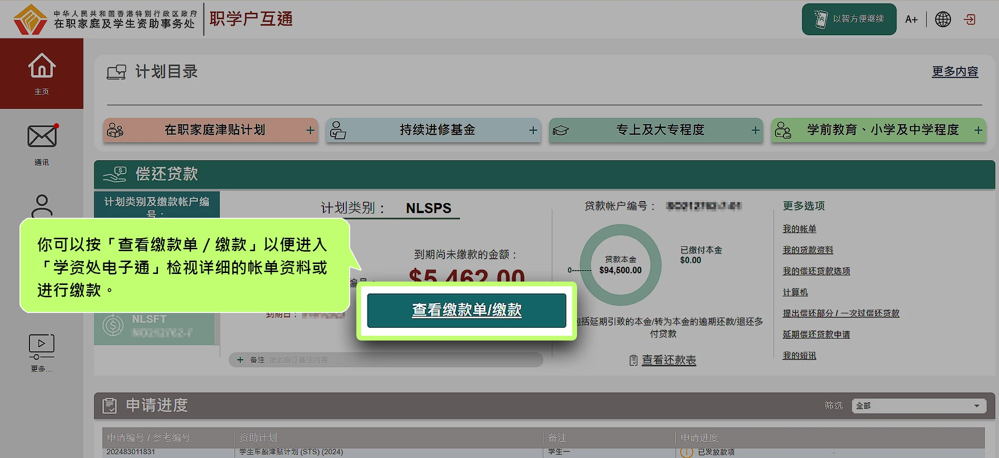Click the NLSPS plan category value
The width and height of the screenshot is (999, 458).
[429, 208]
